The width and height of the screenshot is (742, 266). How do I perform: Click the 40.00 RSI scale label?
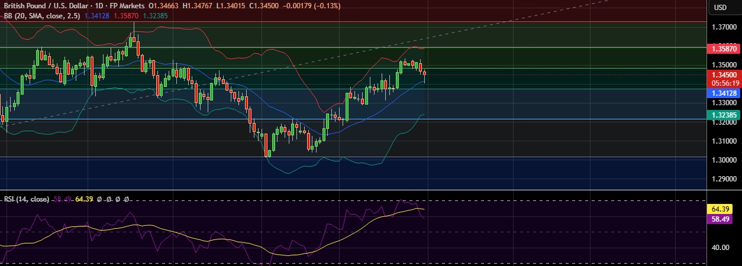[x=721, y=248]
